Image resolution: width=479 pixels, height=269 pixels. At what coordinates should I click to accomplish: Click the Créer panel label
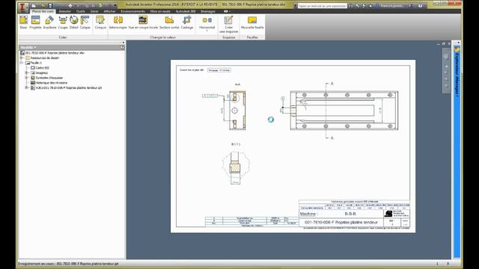(x=63, y=37)
